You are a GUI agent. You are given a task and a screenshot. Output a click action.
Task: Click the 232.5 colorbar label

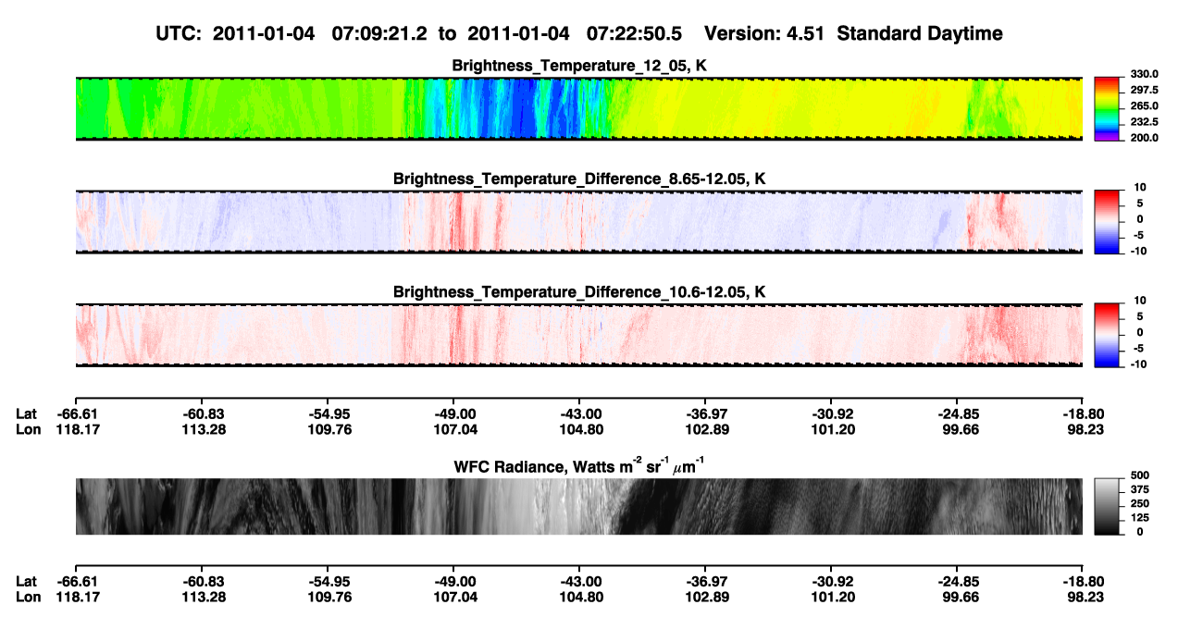tap(1144, 122)
